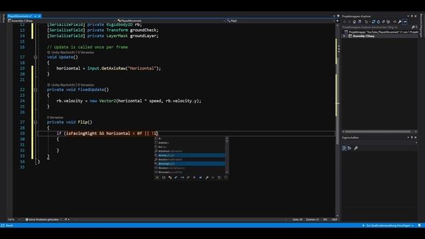The height and width of the screenshot is (239, 425).
Task: Open the Assembly-CSharp project dropdown
Action: point(62,21)
